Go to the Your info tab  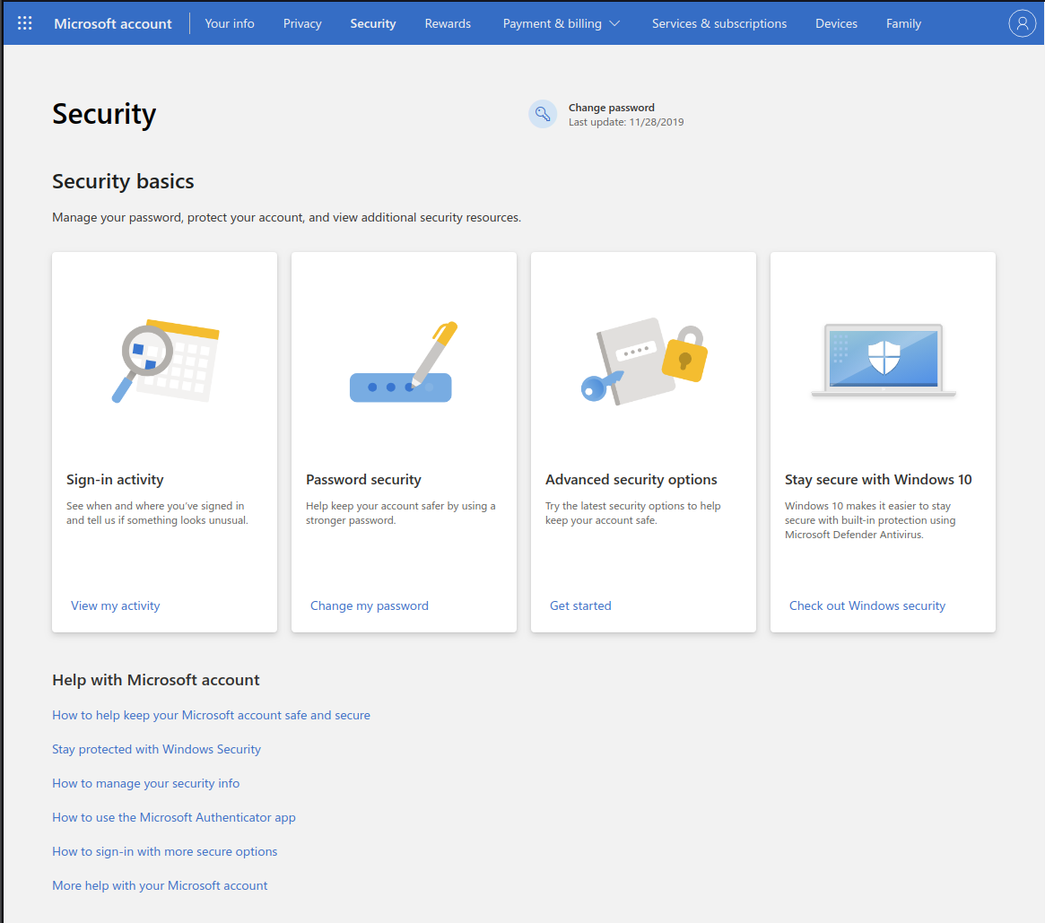point(230,23)
